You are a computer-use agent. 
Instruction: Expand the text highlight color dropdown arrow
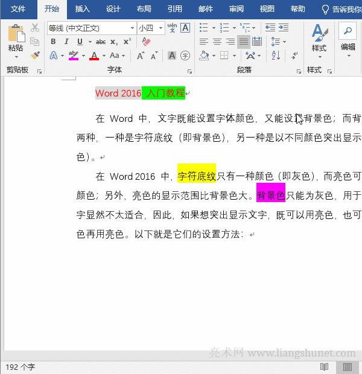coord(83,55)
